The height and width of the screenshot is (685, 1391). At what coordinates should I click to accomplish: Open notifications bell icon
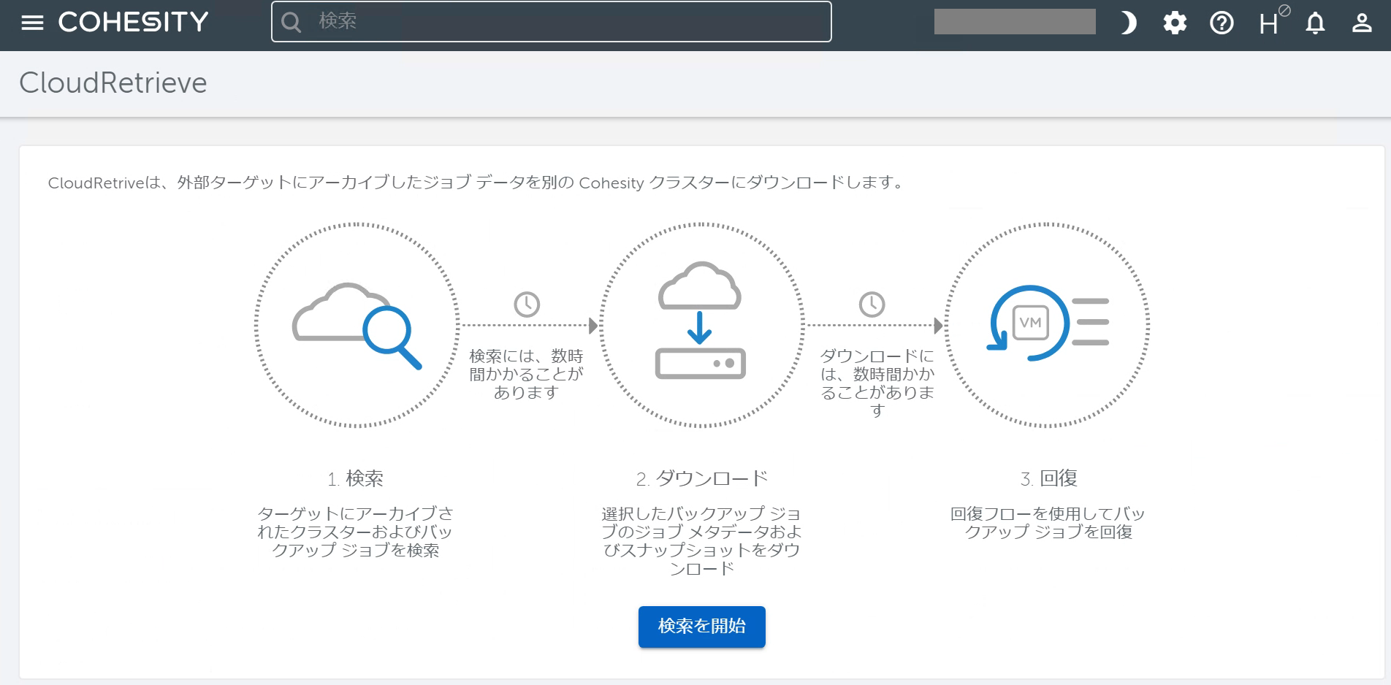[x=1315, y=23]
